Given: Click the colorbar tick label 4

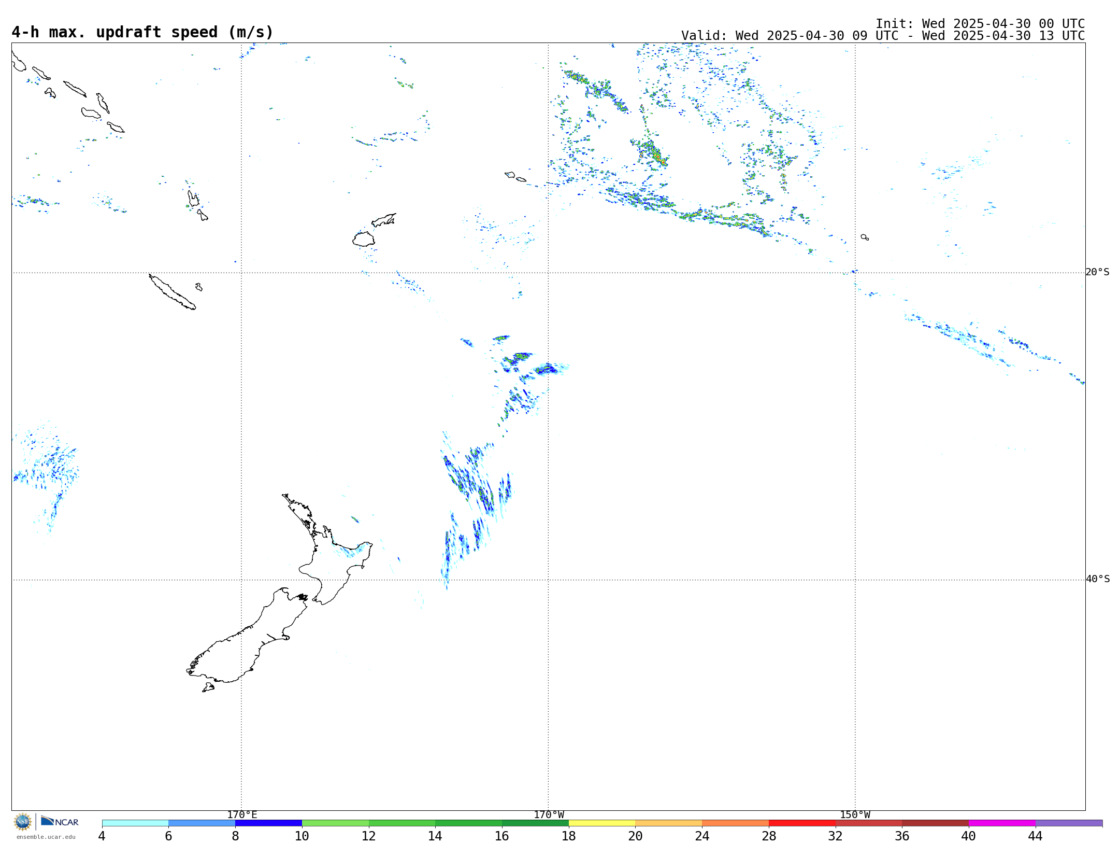Looking at the screenshot, I should click(x=102, y=836).
